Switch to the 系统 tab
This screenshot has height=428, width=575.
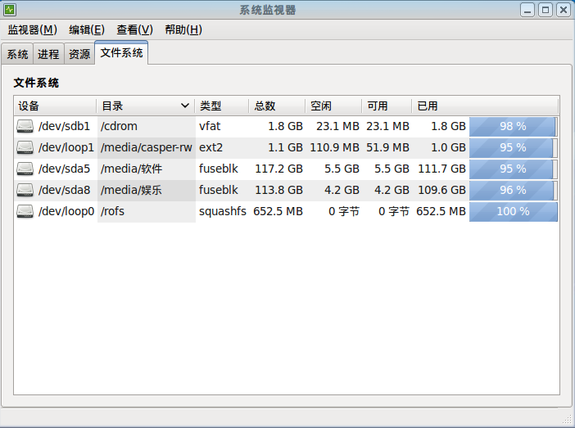click(17, 54)
